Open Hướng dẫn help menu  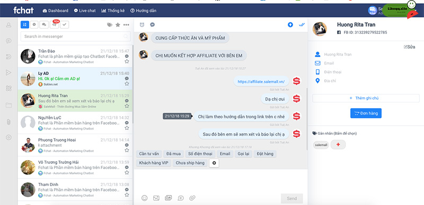[x=143, y=11]
